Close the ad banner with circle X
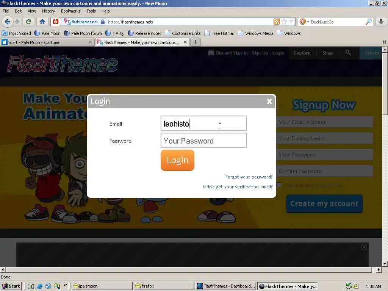 [364, 247]
